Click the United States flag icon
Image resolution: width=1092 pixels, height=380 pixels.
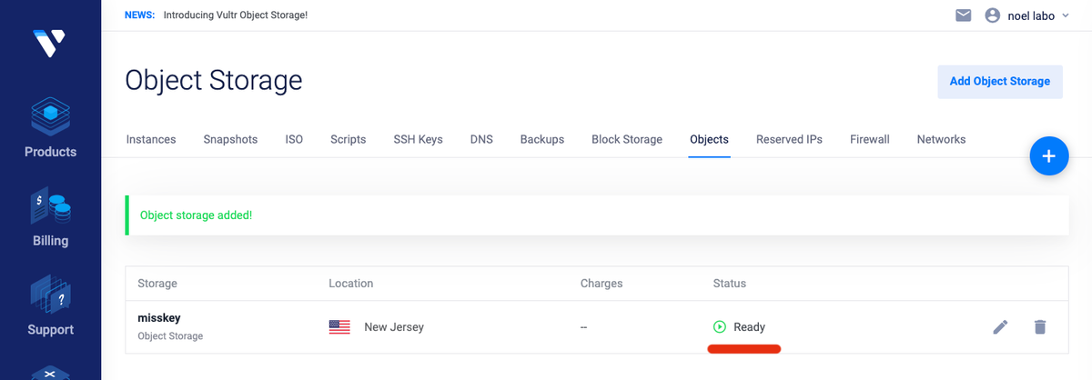pyautogui.click(x=339, y=326)
